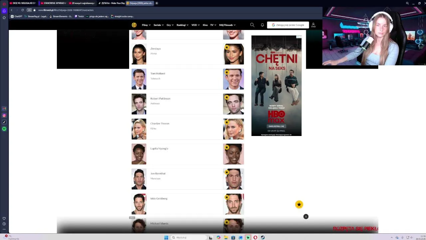Viewport: 426px width, 240px height.
Task: Open Charlize Theron's name link
Action: pyautogui.click(x=160, y=124)
